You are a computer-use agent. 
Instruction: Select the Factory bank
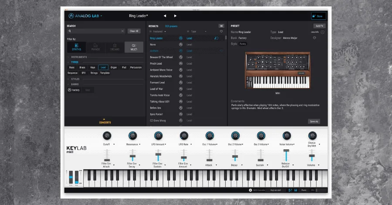click(x=74, y=90)
